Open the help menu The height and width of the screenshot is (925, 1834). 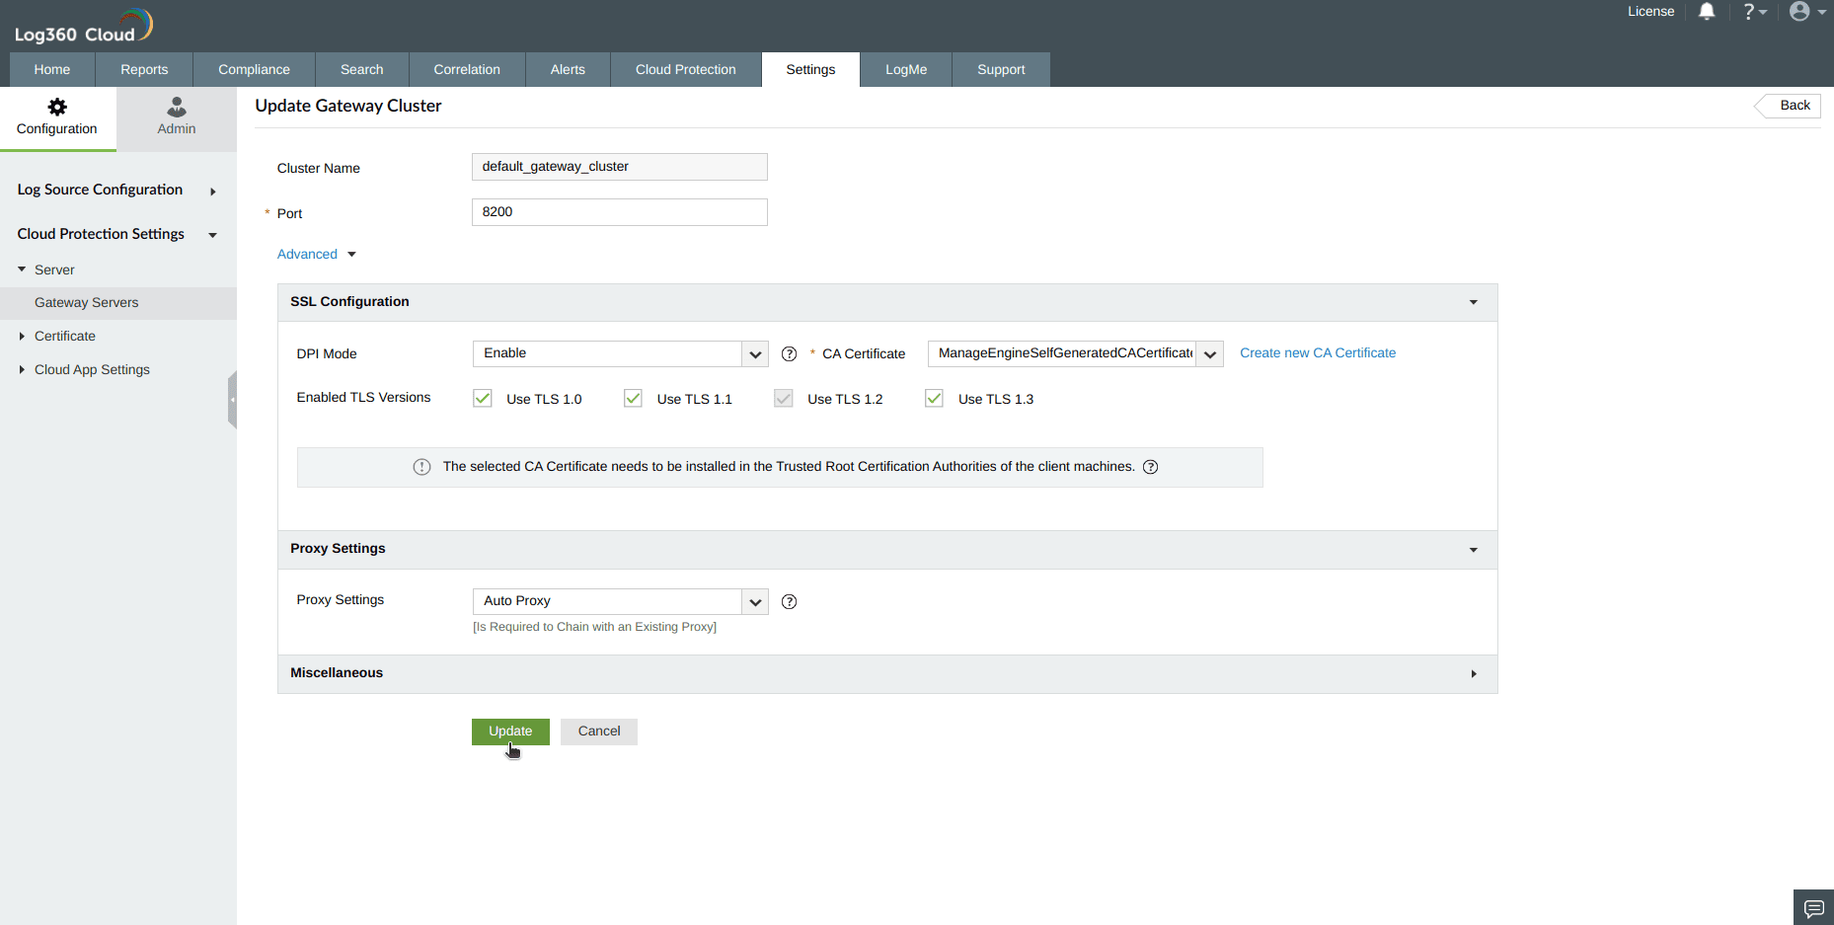point(1750,12)
